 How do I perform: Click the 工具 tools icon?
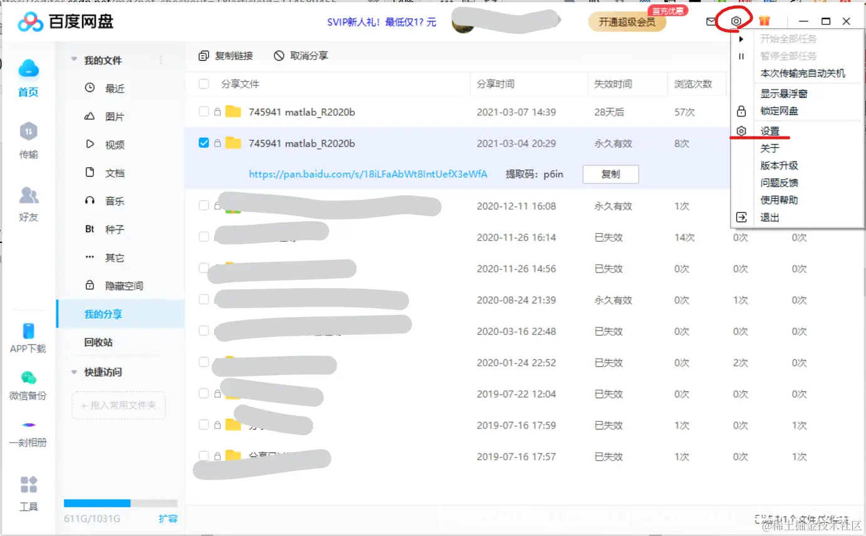click(x=28, y=492)
